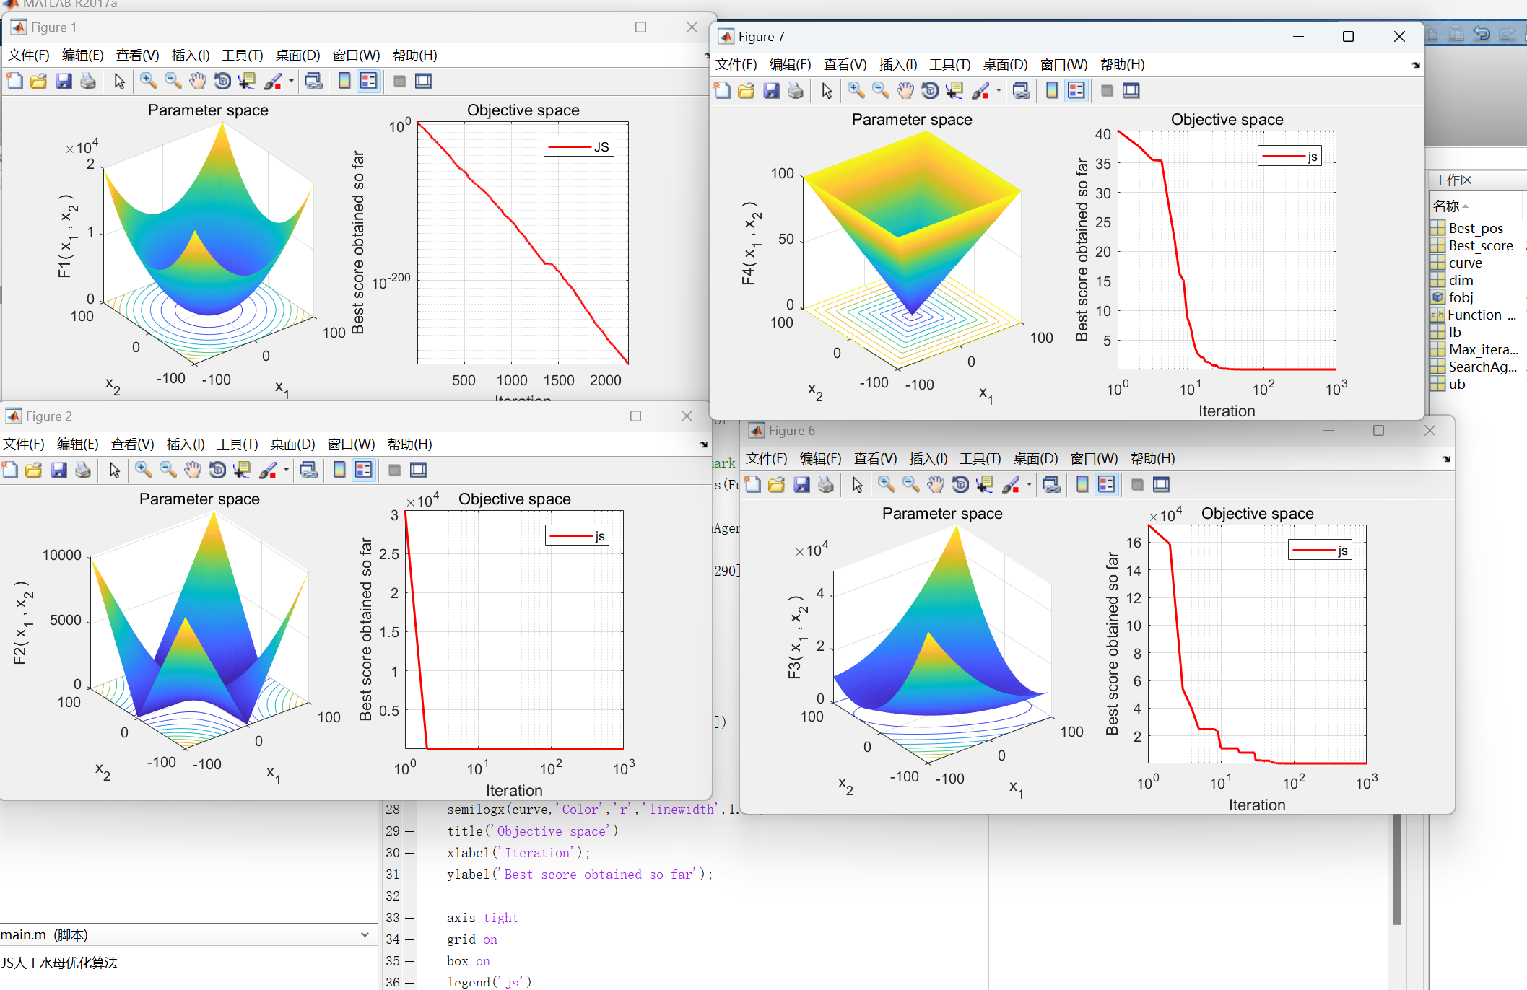Expand main.m script details dropdown chevron
This screenshot has width=1527, height=990.
(365, 934)
